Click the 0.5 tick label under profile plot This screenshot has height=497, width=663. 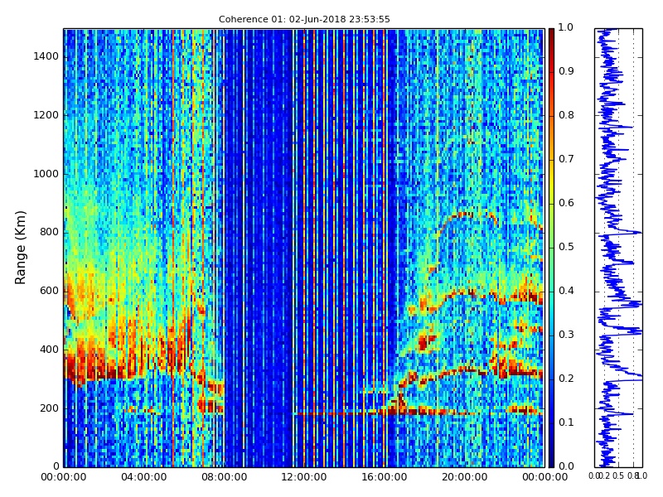(618, 476)
